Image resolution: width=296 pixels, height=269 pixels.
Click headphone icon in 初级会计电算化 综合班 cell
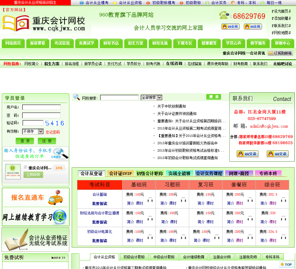(284, 237)
